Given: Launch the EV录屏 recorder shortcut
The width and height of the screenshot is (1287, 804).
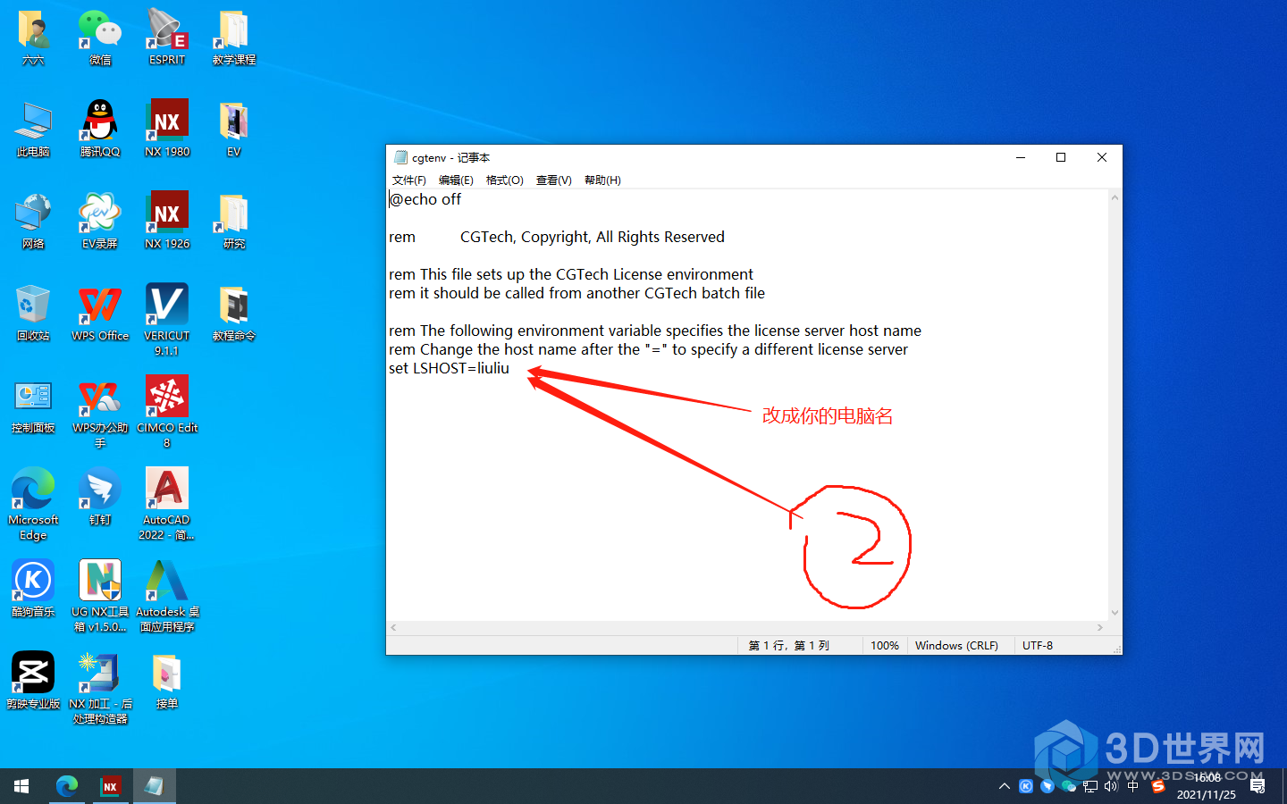Looking at the screenshot, I should [100, 221].
